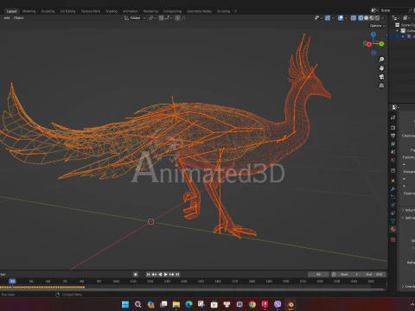Expand the Volume panel in properties

(x=403, y=210)
